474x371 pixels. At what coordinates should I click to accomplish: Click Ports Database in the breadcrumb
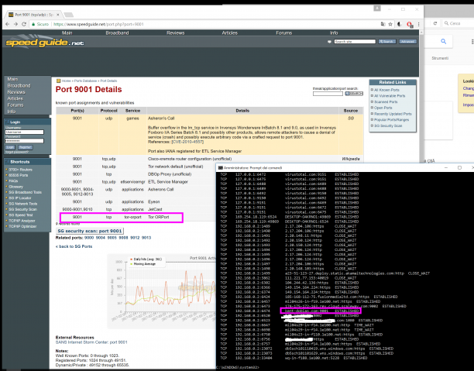[85, 81]
